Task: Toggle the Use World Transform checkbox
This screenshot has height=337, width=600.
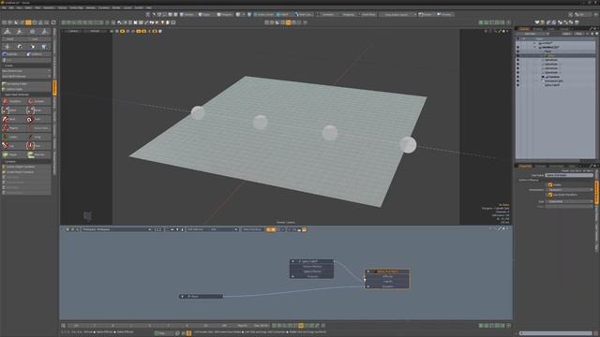Action: pos(550,195)
